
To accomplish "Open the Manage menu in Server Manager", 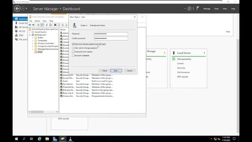I will (207, 9).
